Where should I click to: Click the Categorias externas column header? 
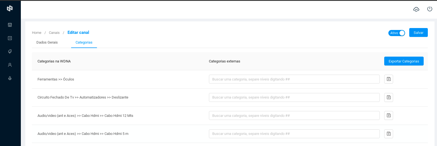point(224,61)
